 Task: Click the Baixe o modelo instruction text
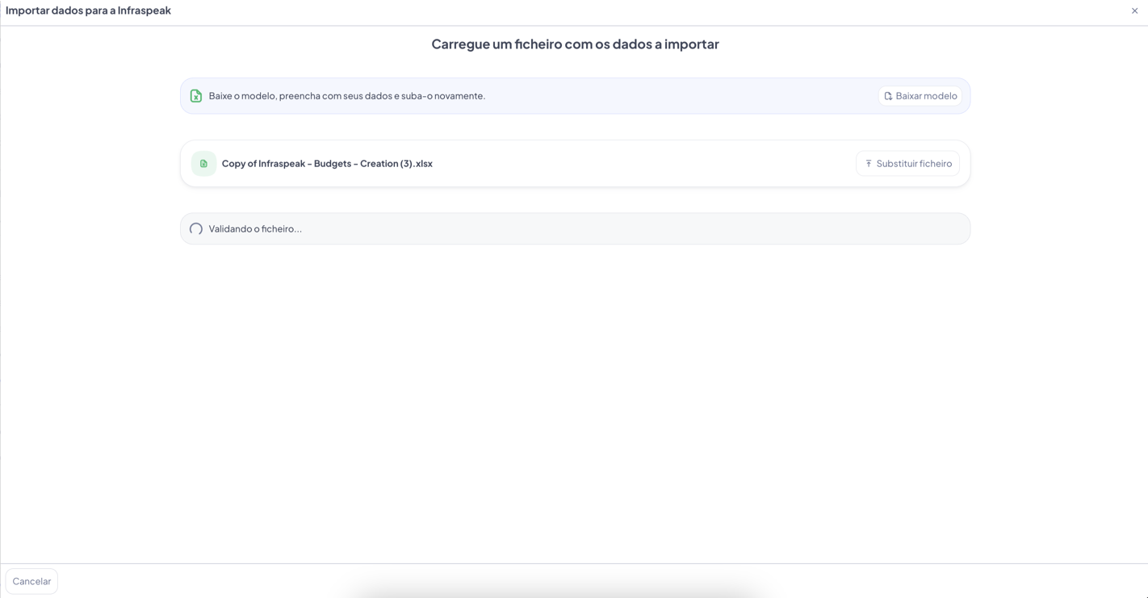pyautogui.click(x=347, y=96)
